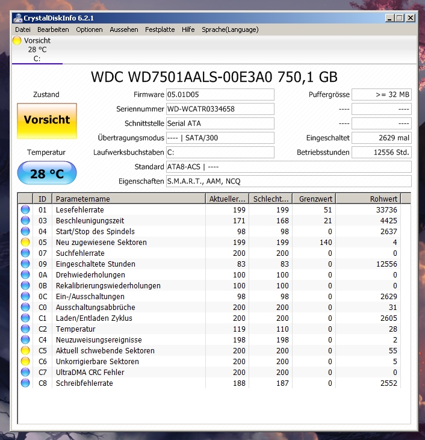The height and width of the screenshot is (440, 425).
Task: Select the Aktuell schwebende Sektoren row text
Action: point(105,350)
